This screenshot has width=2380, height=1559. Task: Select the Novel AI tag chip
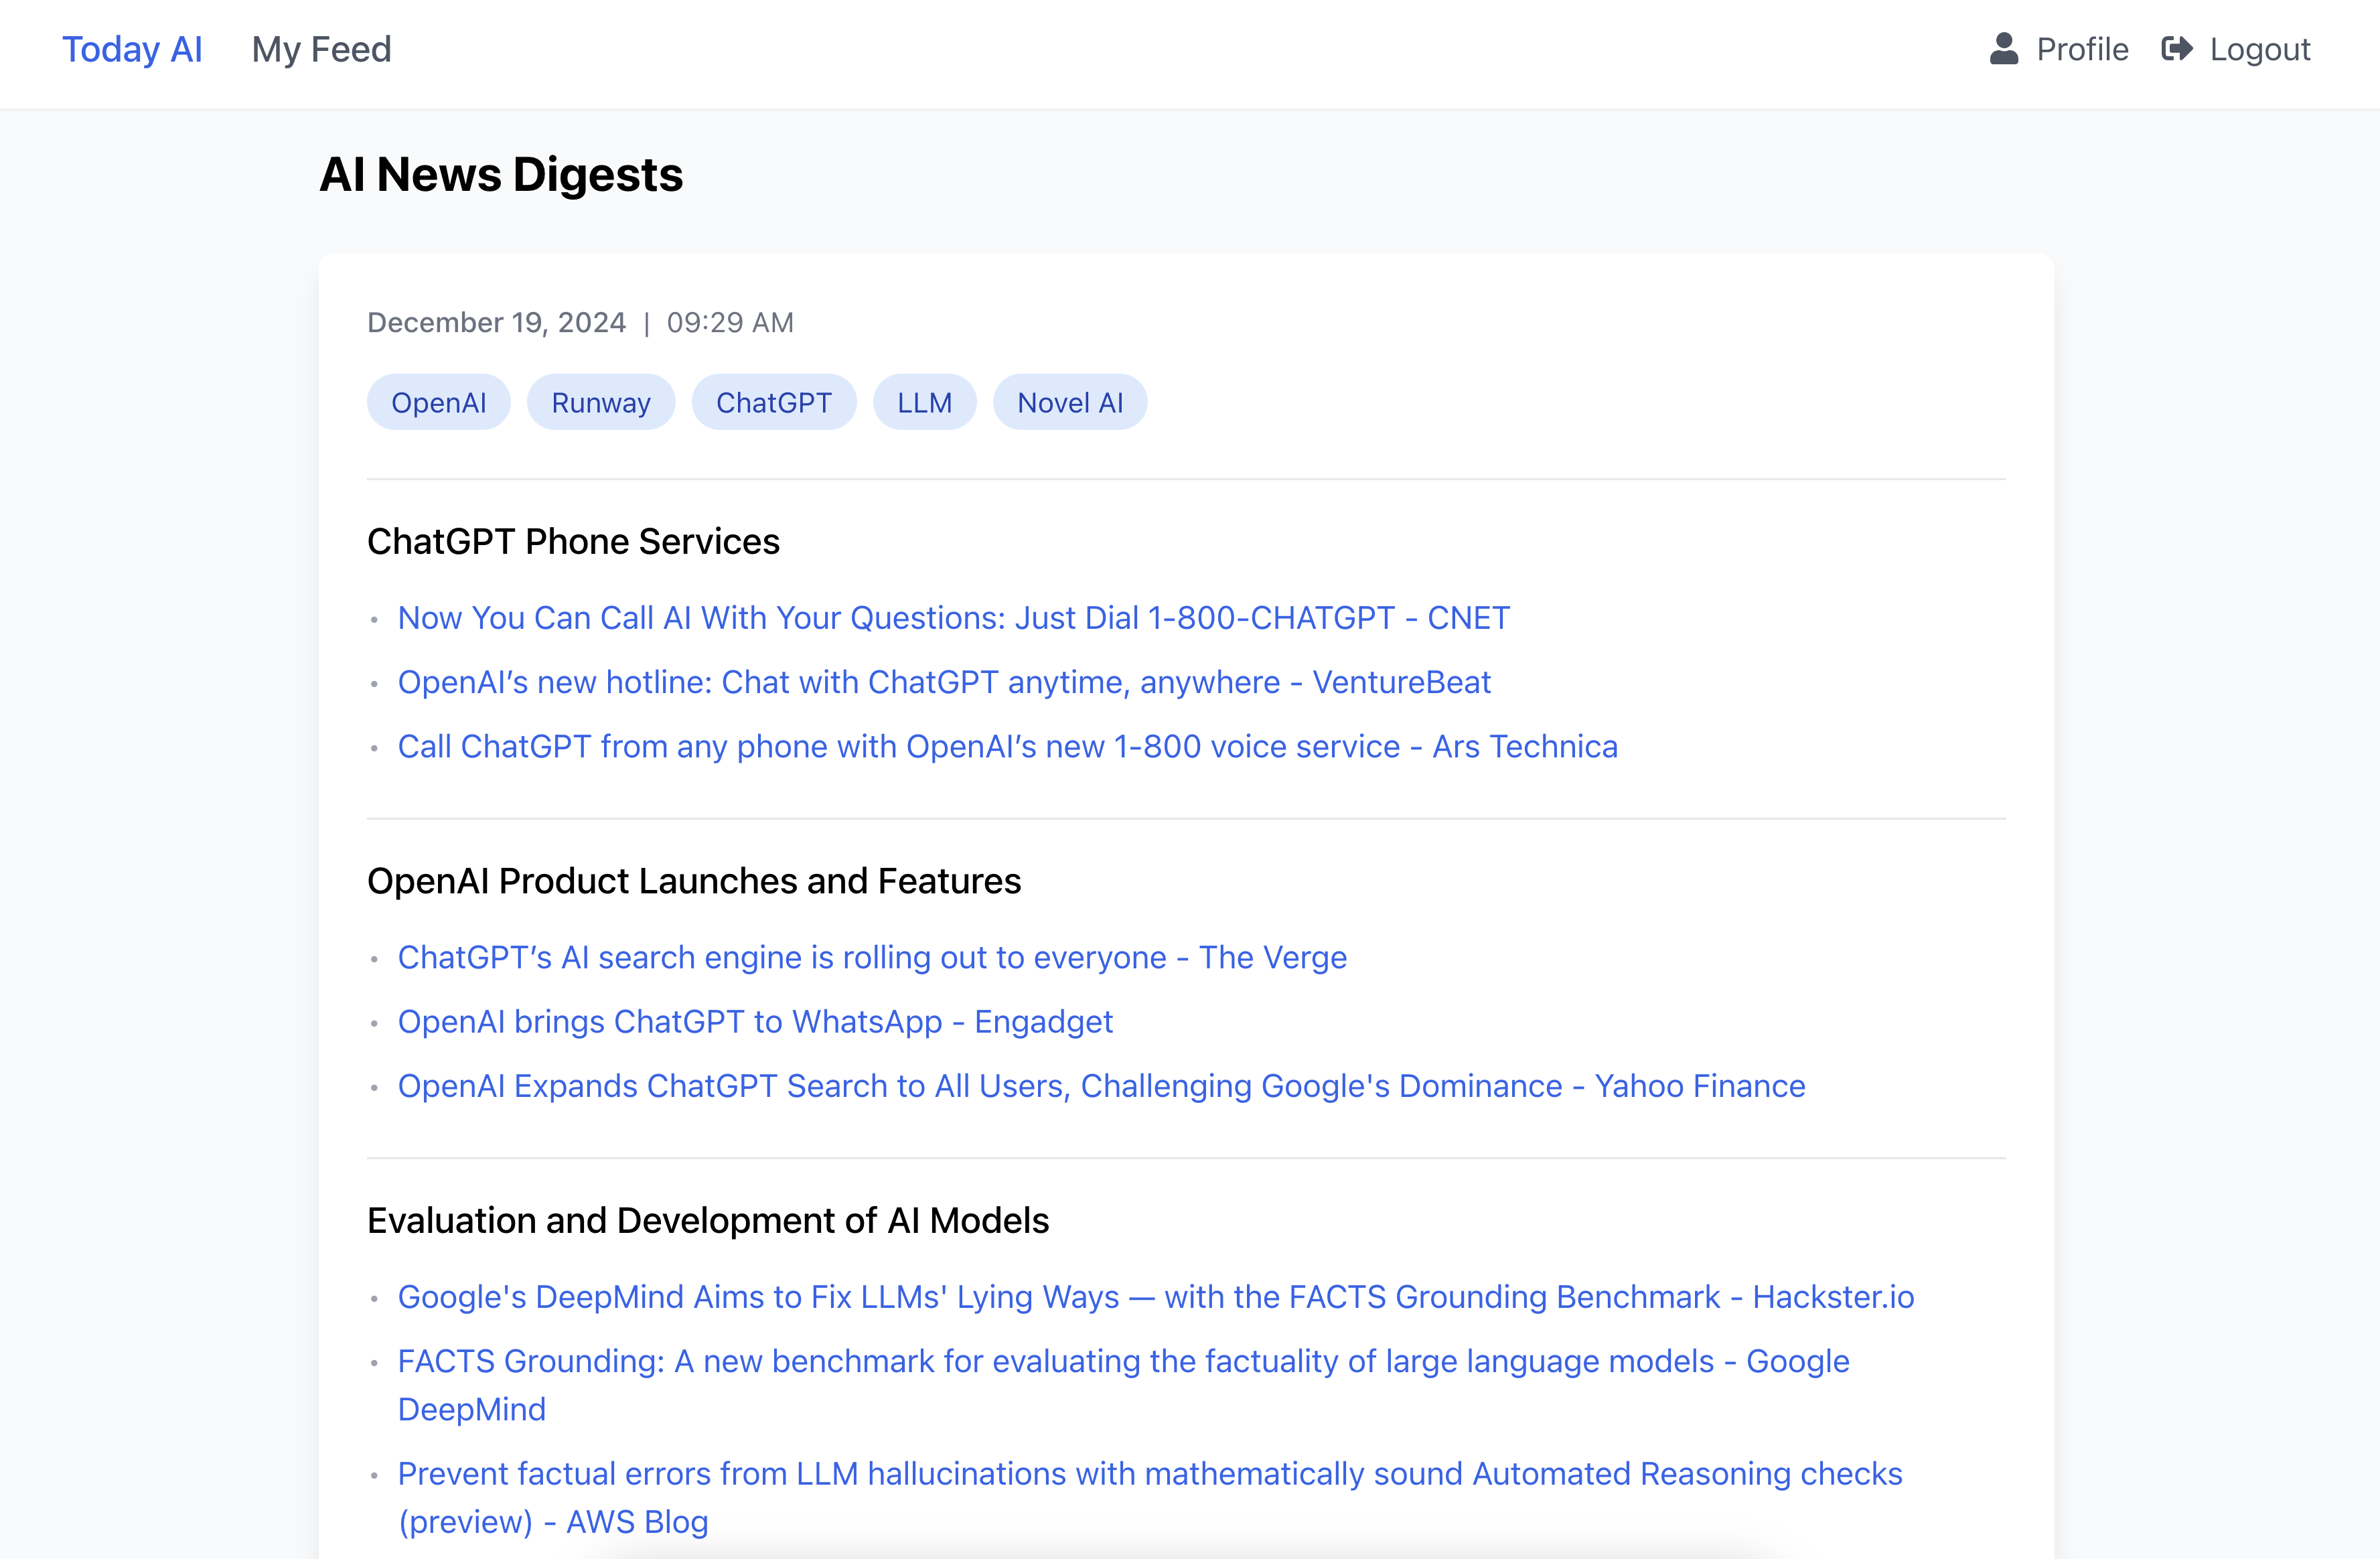(1069, 403)
